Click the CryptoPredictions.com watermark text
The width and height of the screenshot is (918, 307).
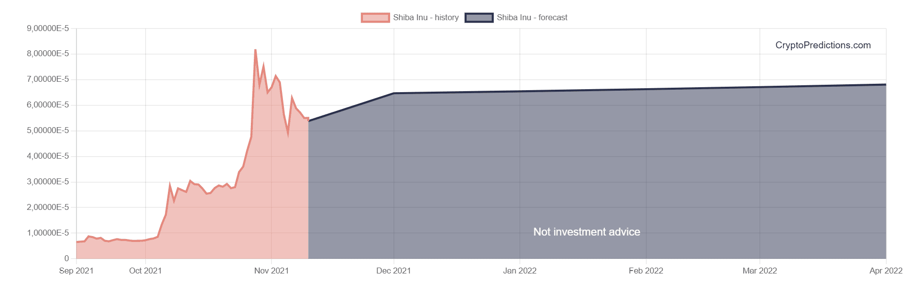823,45
